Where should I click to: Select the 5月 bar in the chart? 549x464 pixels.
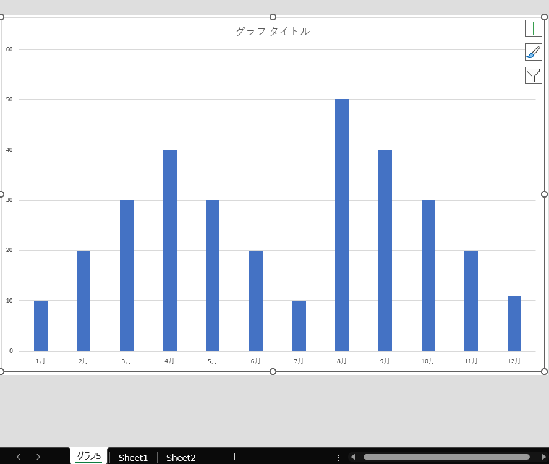pyautogui.click(x=213, y=276)
